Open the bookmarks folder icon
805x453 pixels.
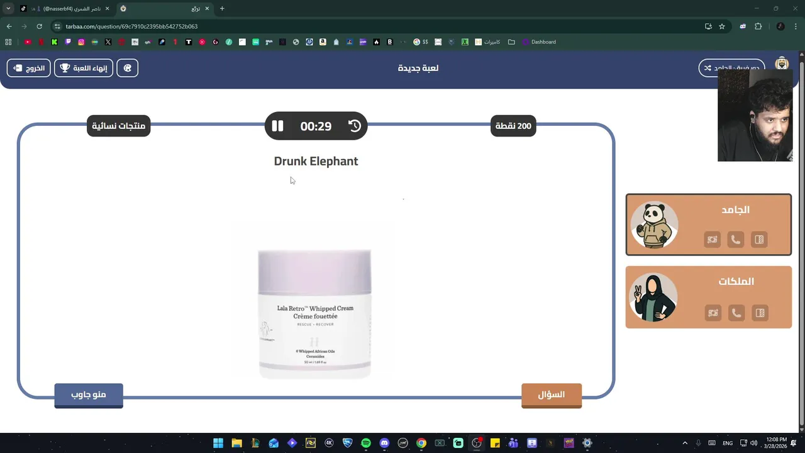pos(511,42)
